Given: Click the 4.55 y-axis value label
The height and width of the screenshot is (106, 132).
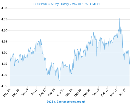Looking at the screenshot, I should tap(4, 86).
